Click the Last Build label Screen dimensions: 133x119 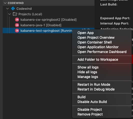109,4
